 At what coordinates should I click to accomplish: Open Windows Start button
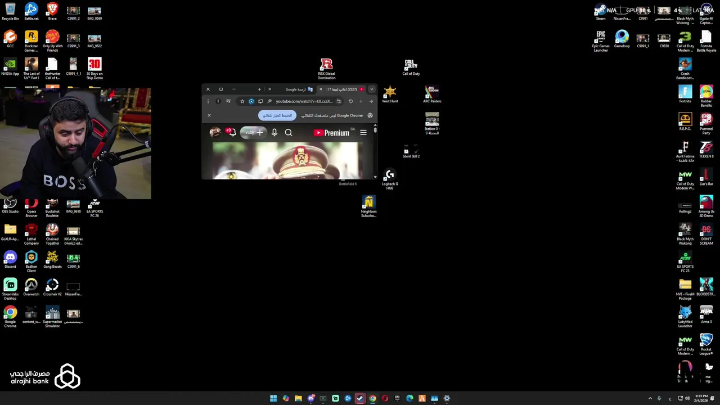[273, 398]
